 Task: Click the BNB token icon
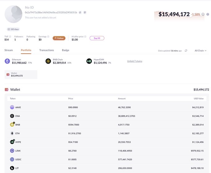click(12, 125)
